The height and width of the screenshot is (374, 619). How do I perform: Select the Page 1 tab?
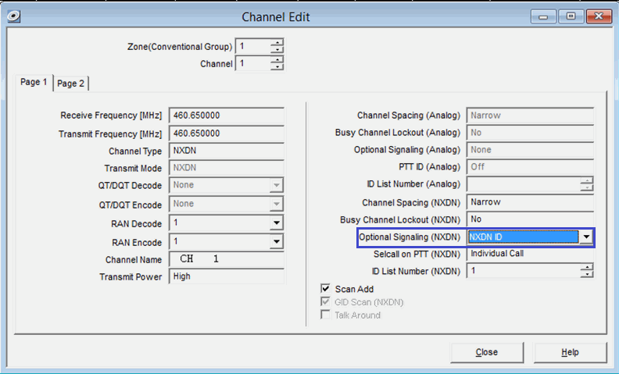34,82
